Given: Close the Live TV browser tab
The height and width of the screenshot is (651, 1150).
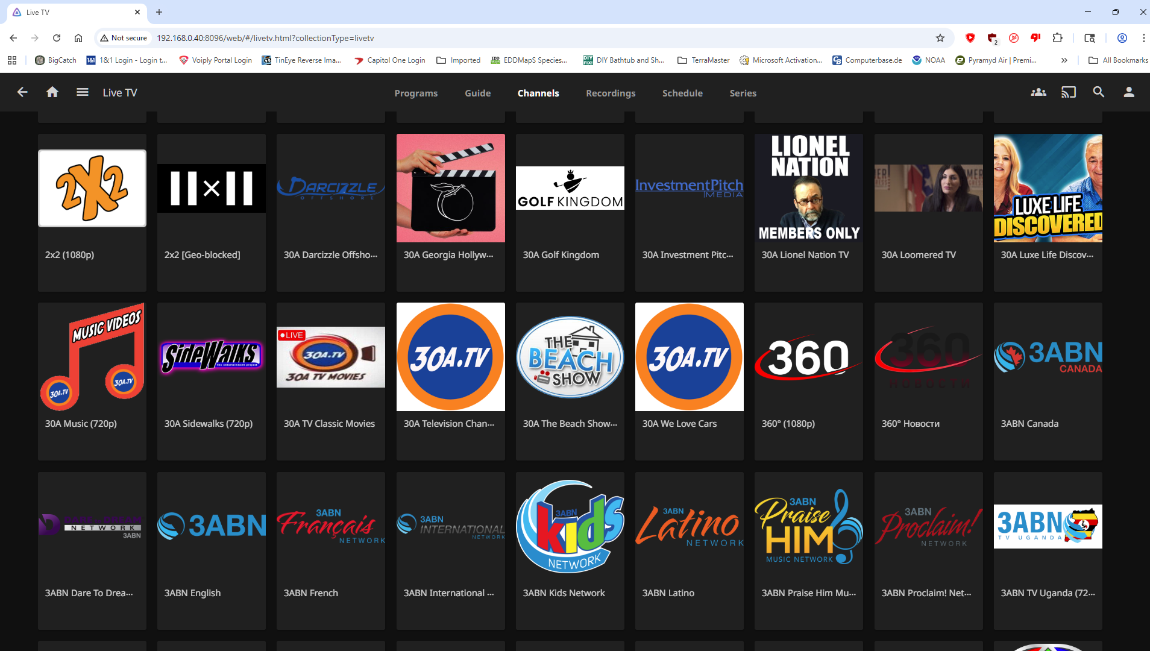Looking at the screenshot, I should click(137, 12).
